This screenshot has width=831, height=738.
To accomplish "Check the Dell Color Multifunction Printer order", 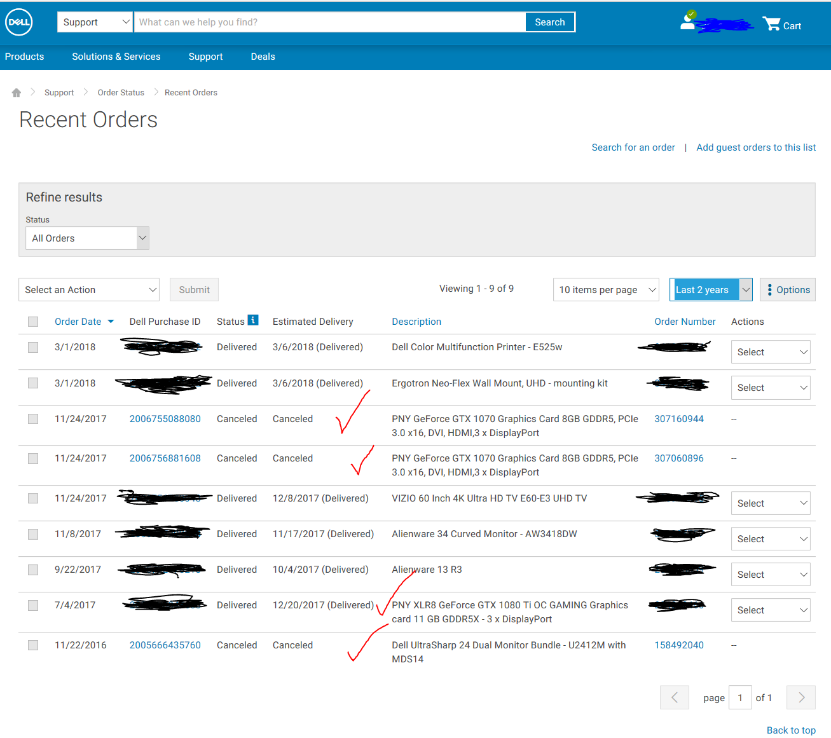I will pos(33,347).
